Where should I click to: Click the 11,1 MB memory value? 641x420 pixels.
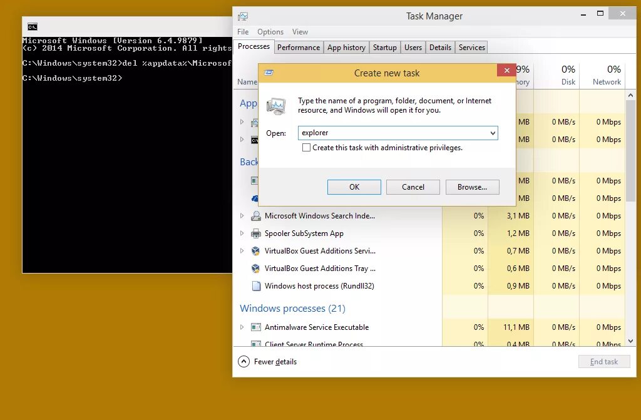click(516, 327)
